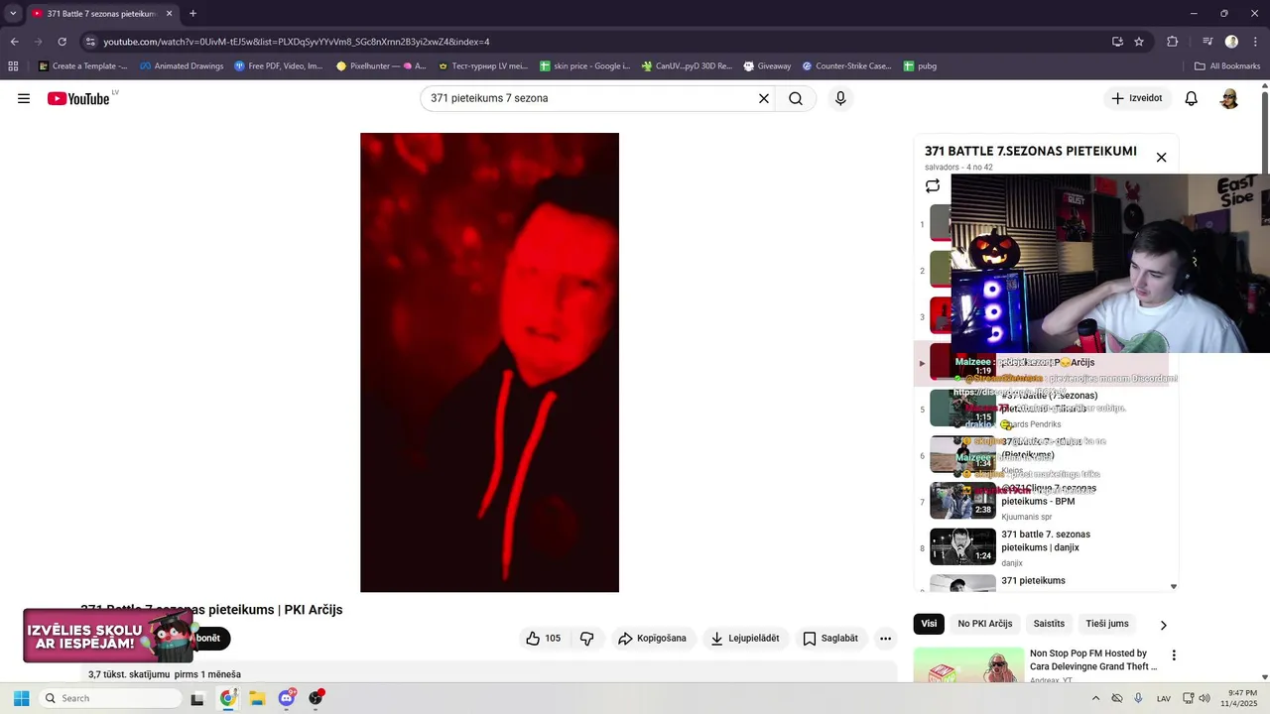The height and width of the screenshot is (714, 1270).
Task: Open options for Non Stop Pop FM video
Action: click(1174, 655)
